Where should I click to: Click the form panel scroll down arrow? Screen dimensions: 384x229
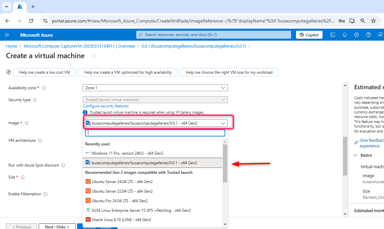[345, 214]
